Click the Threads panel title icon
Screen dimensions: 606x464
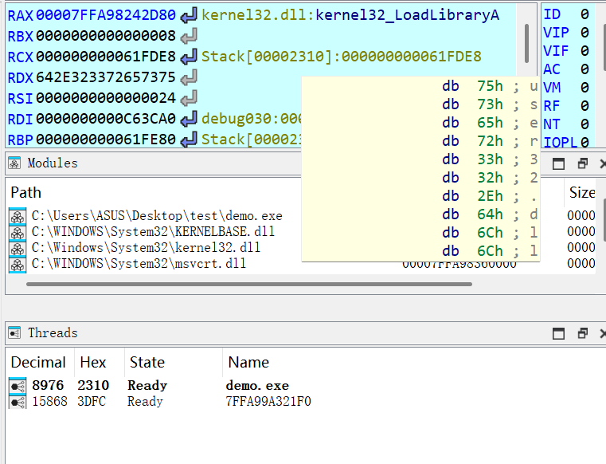point(15,333)
